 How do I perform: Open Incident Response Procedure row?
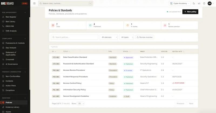pyautogui.click(x=124, y=77)
